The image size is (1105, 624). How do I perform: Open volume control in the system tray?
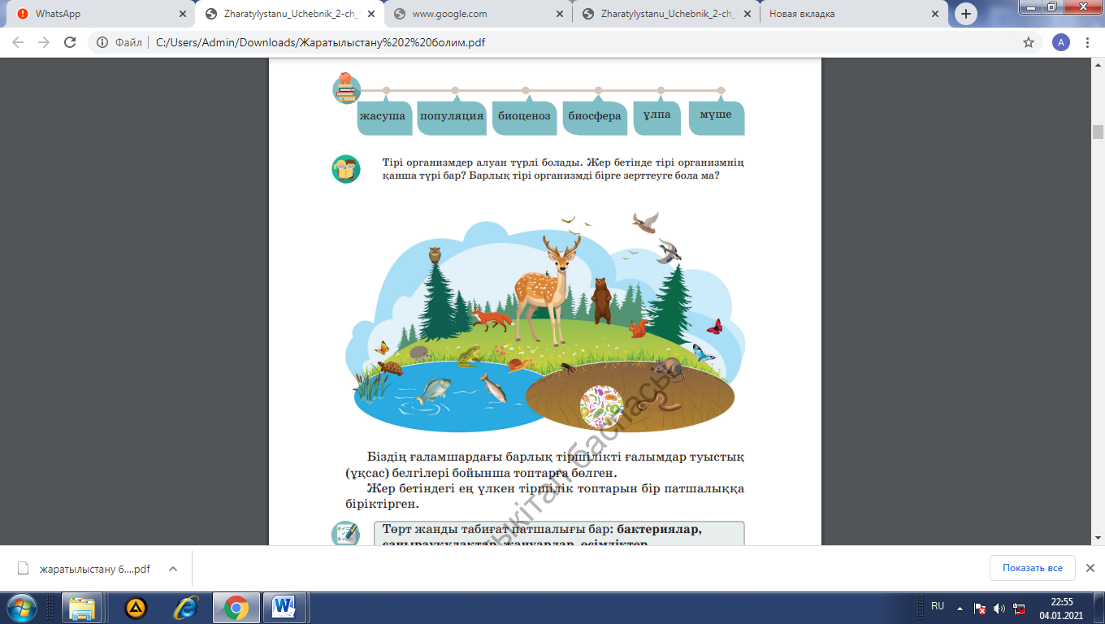(x=999, y=608)
